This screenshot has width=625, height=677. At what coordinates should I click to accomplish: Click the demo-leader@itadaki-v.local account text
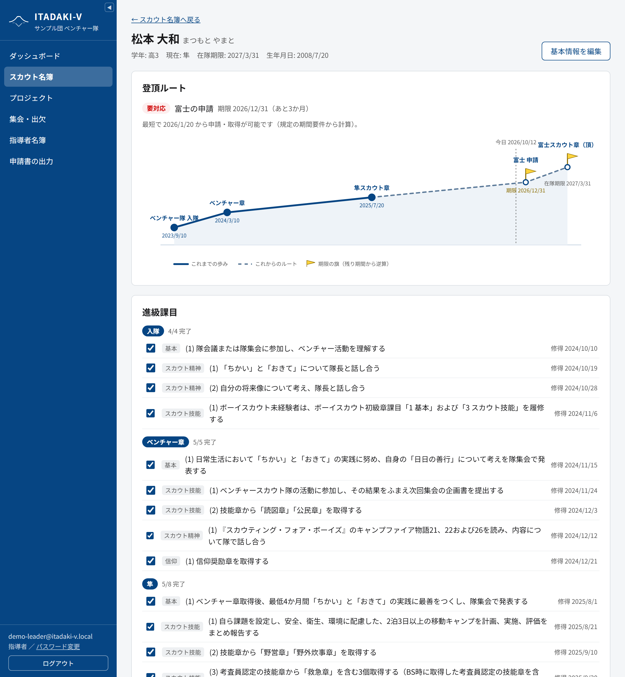[x=51, y=636]
